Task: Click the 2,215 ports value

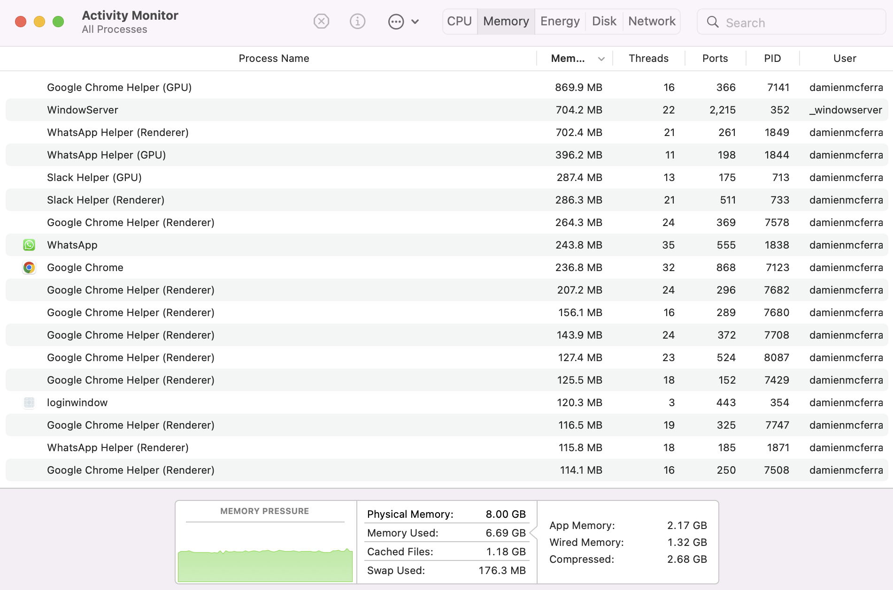Action: point(723,110)
